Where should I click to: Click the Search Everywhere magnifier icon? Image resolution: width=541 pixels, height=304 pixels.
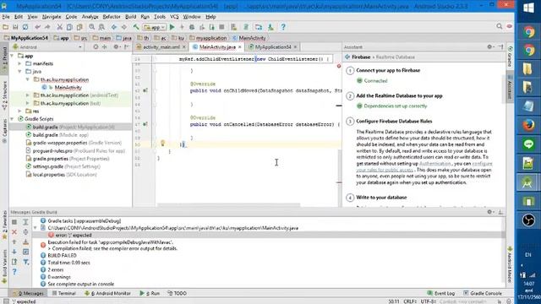(x=499, y=26)
